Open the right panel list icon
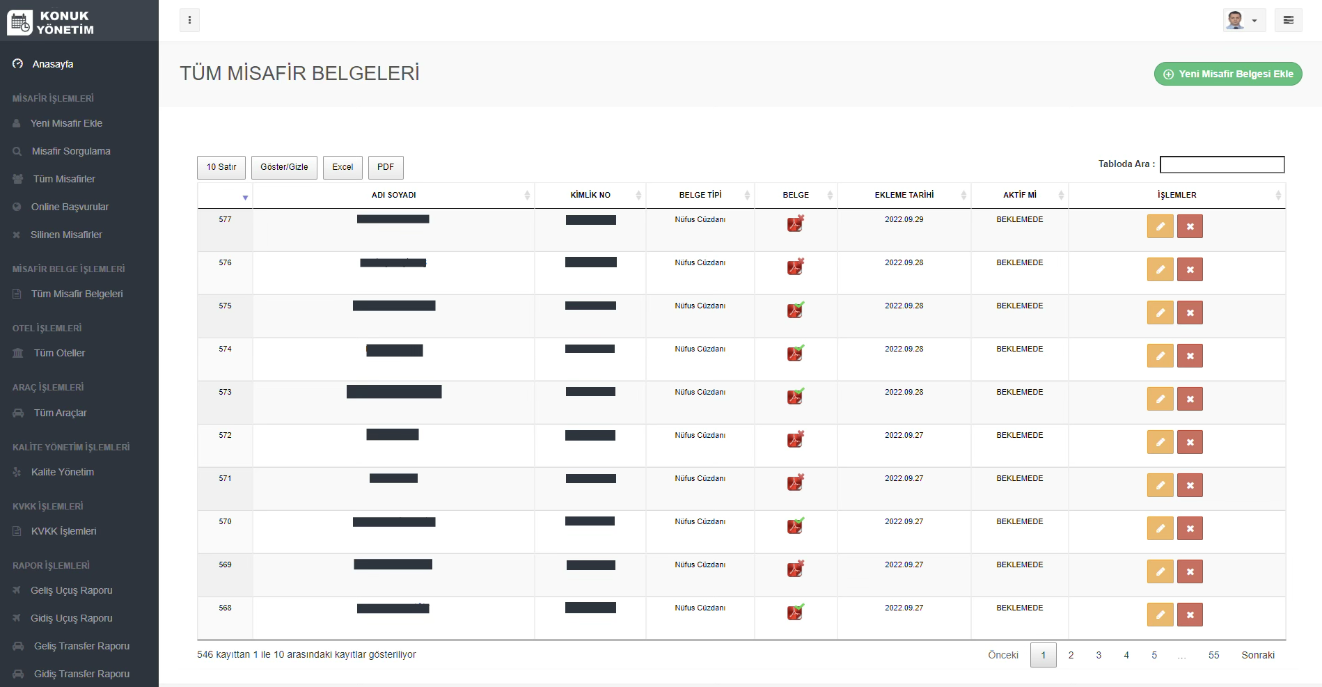This screenshot has width=1322, height=687. (1288, 20)
